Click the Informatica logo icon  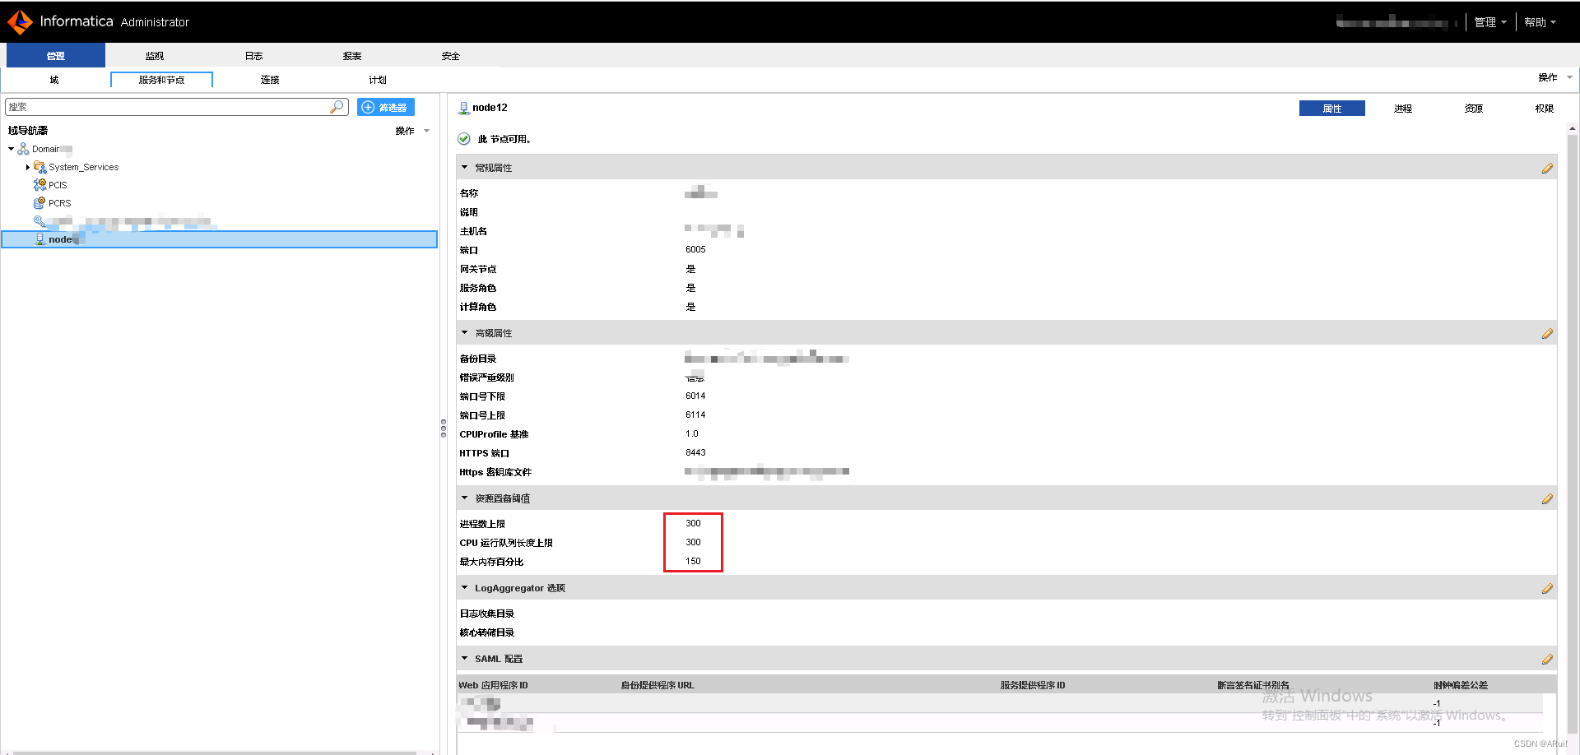pyautogui.click(x=20, y=21)
